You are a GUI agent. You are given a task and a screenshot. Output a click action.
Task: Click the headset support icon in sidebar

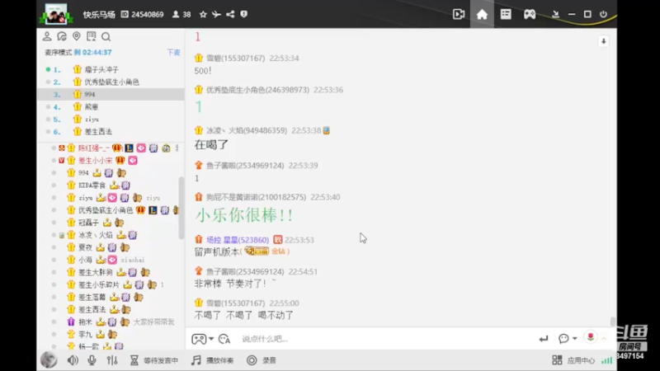62,36
